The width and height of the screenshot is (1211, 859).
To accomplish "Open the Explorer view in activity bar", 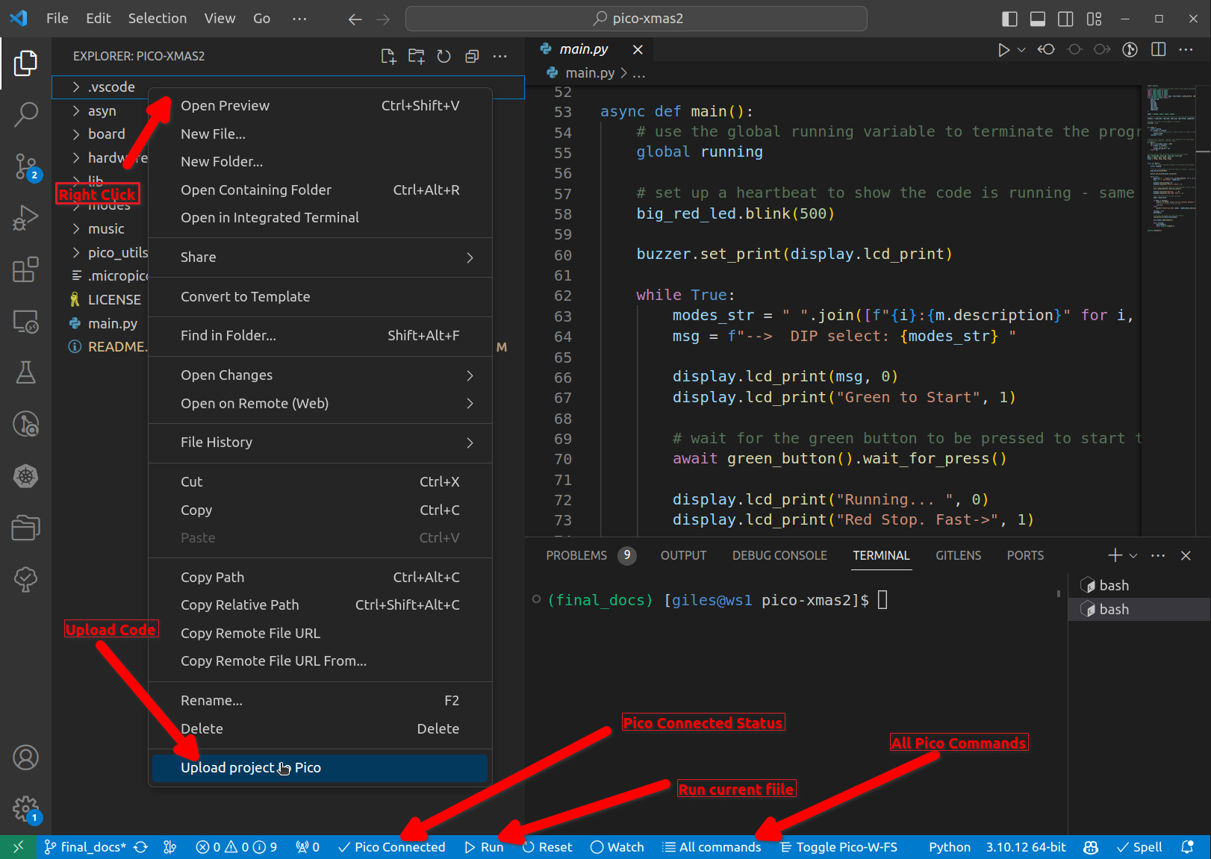I will (x=25, y=63).
